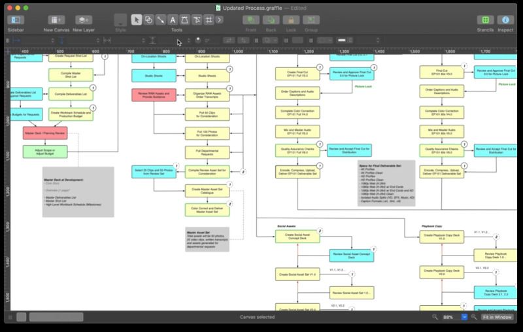The width and height of the screenshot is (523, 332).
Task: Select the yellow Studio Shoots box
Action: [207, 76]
